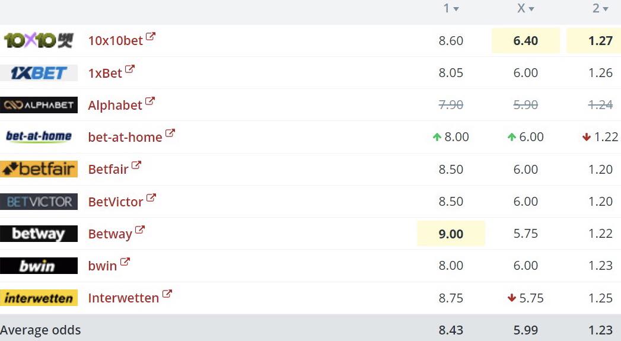
Task: Visit the Interwetten external link
Action: tap(123, 298)
